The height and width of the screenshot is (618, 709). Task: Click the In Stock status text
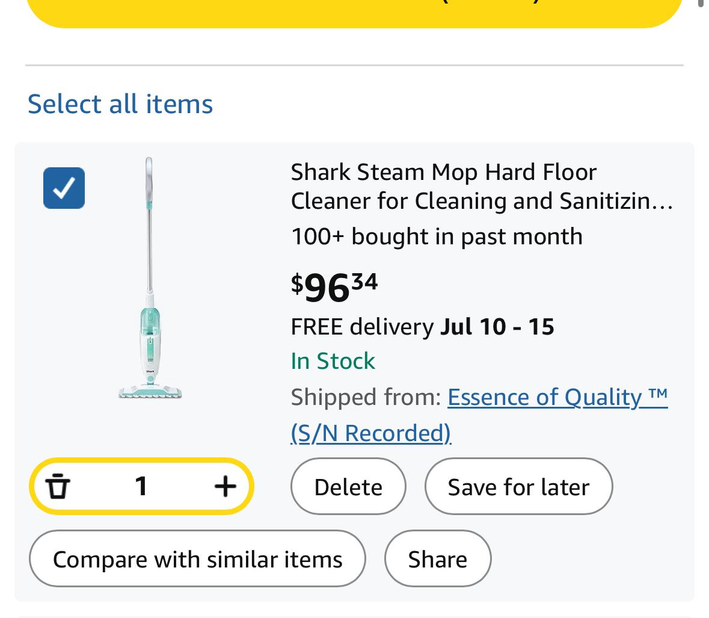[x=333, y=361]
